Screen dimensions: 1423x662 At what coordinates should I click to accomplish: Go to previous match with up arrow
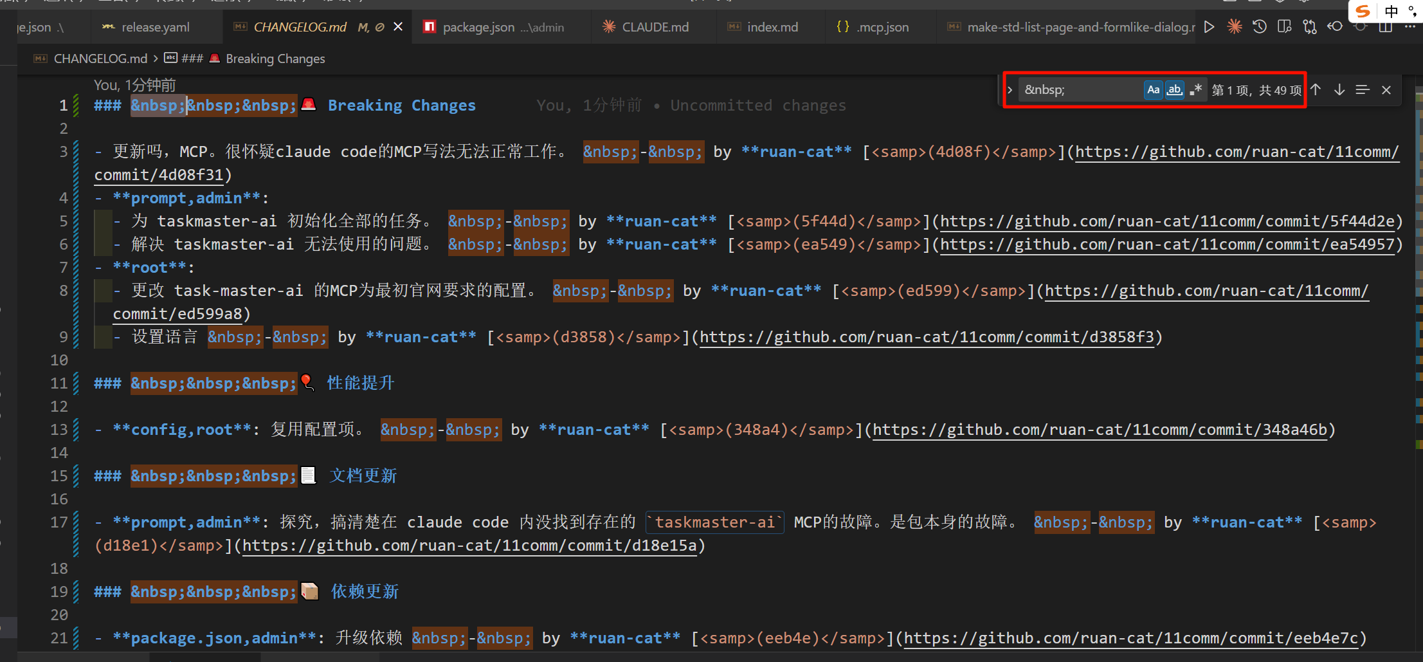tap(1316, 90)
